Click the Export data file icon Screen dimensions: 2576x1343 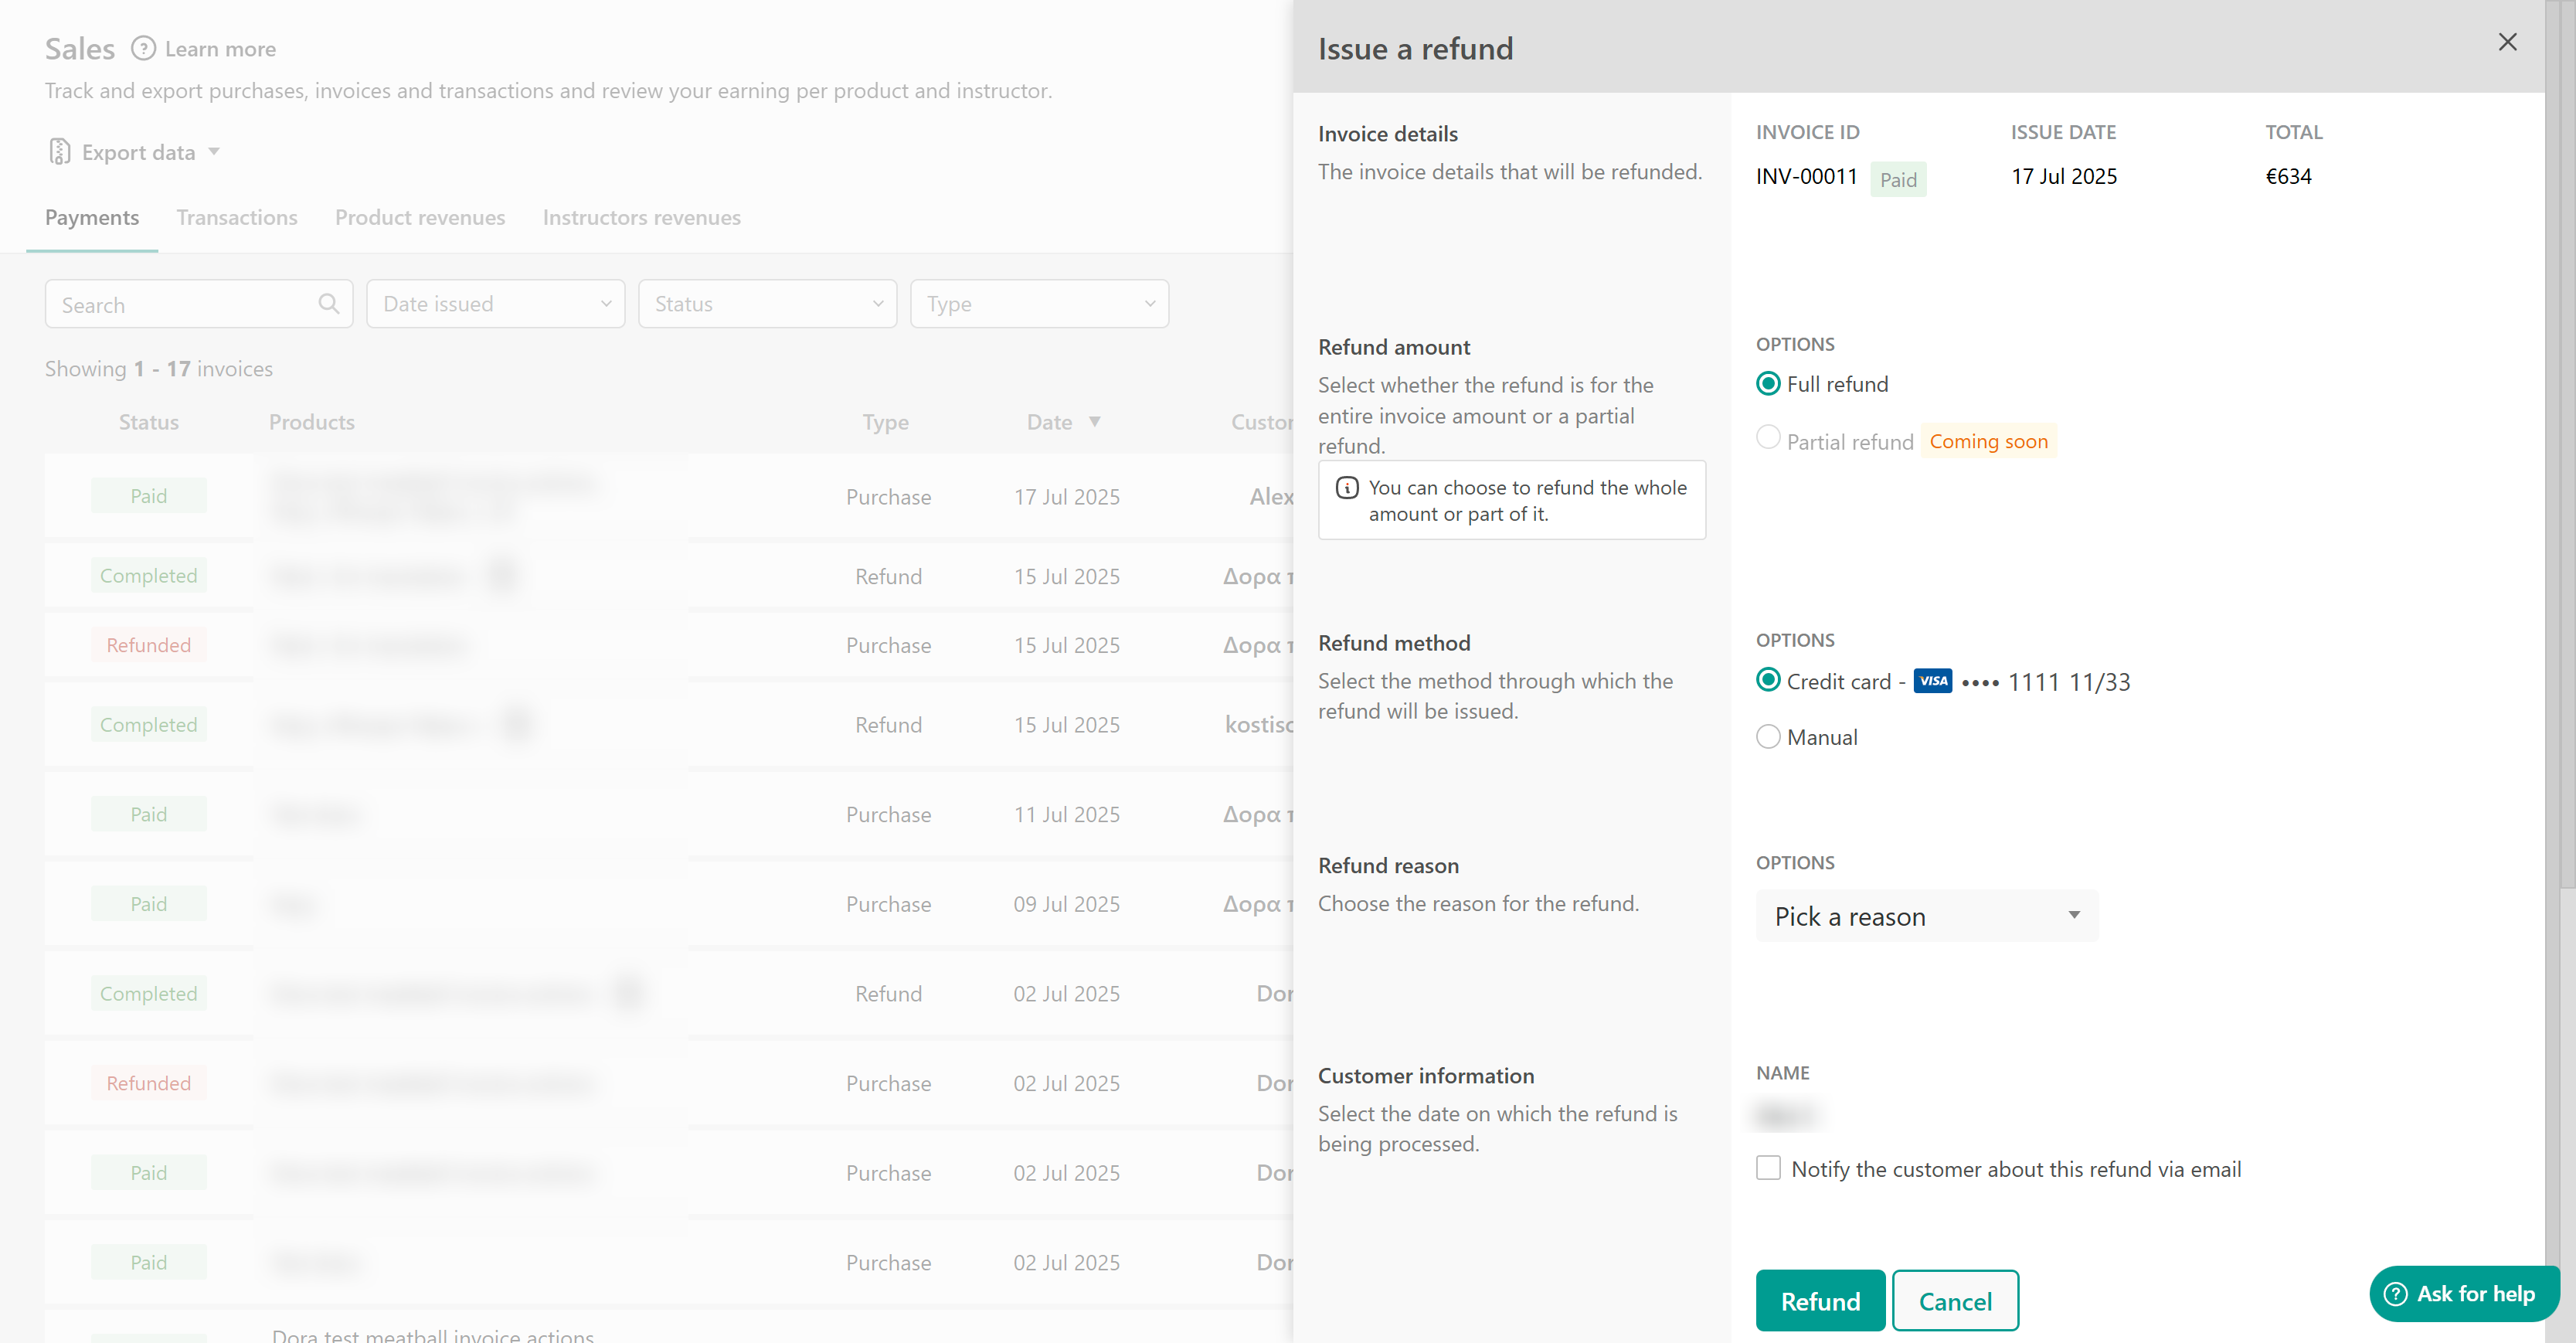[60, 152]
